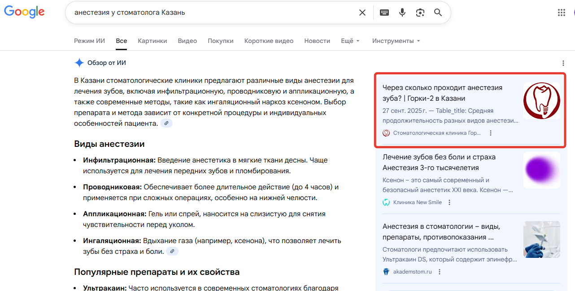Open the Google apps grid
This screenshot has height=291, width=575.
click(x=562, y=13)
